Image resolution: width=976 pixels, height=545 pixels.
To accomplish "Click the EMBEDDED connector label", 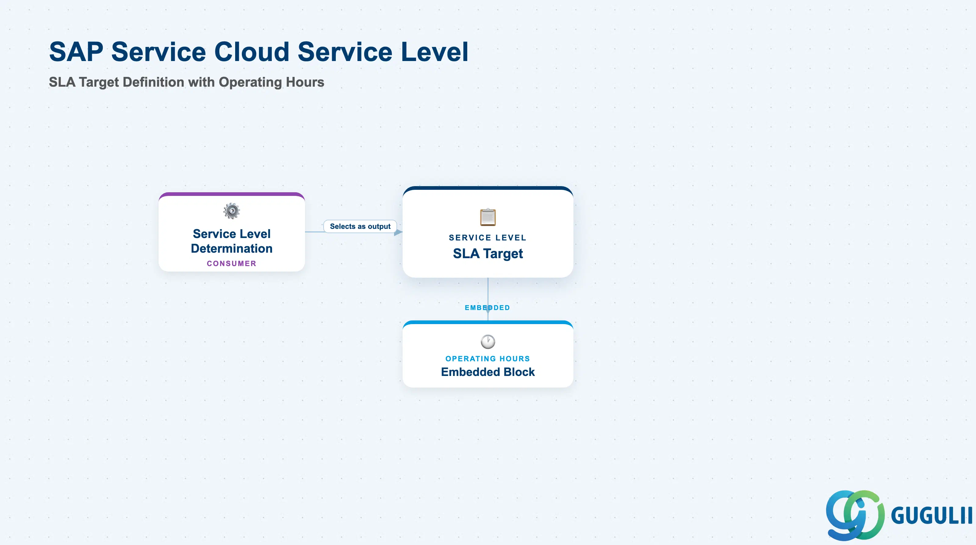I will (x=487, y=308).
